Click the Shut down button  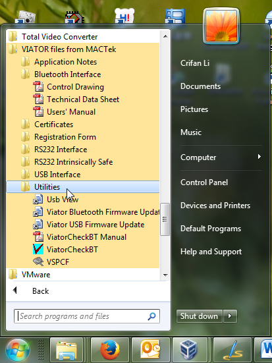point(200,316)
